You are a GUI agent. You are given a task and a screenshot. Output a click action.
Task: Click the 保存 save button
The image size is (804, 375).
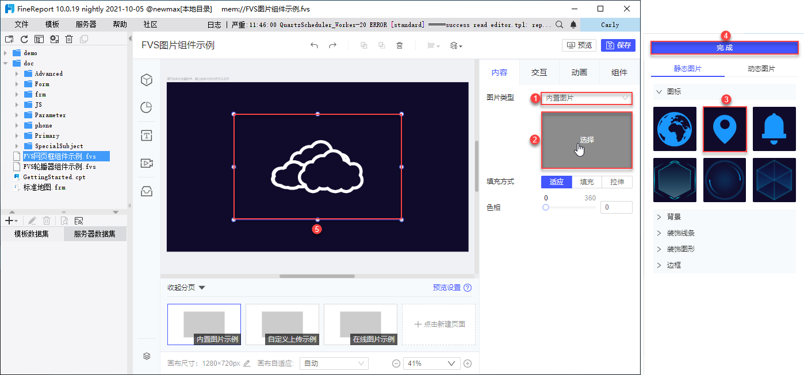618,45
